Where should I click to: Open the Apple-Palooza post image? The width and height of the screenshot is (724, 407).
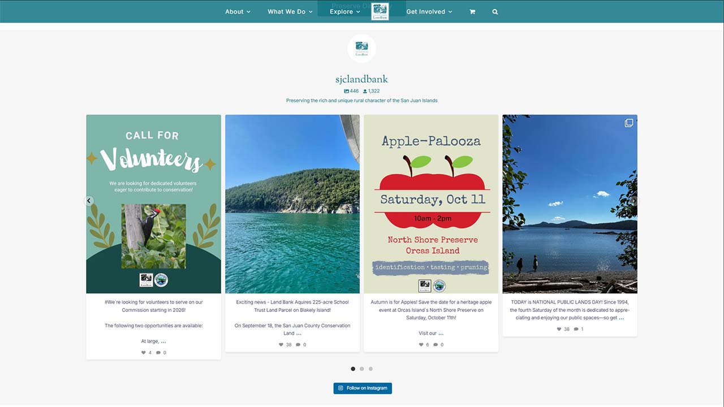pyautogui.click(x=431, y=204)
